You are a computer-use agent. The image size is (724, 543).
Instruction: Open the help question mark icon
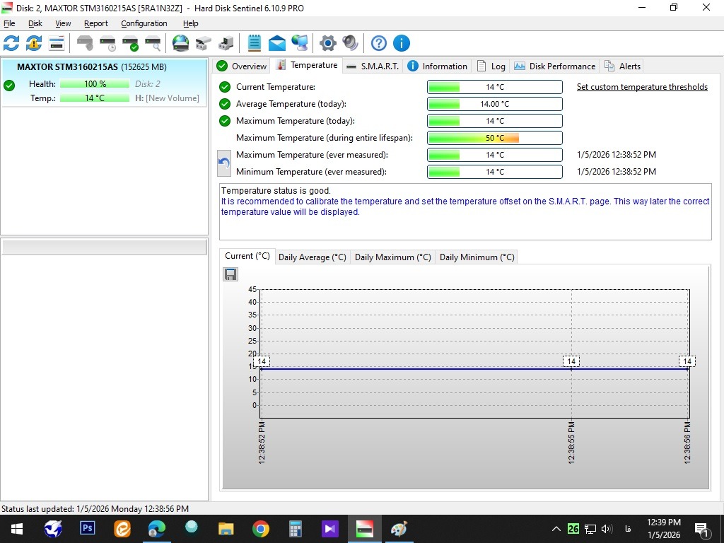pyautogui.click(x=379, y=43)
